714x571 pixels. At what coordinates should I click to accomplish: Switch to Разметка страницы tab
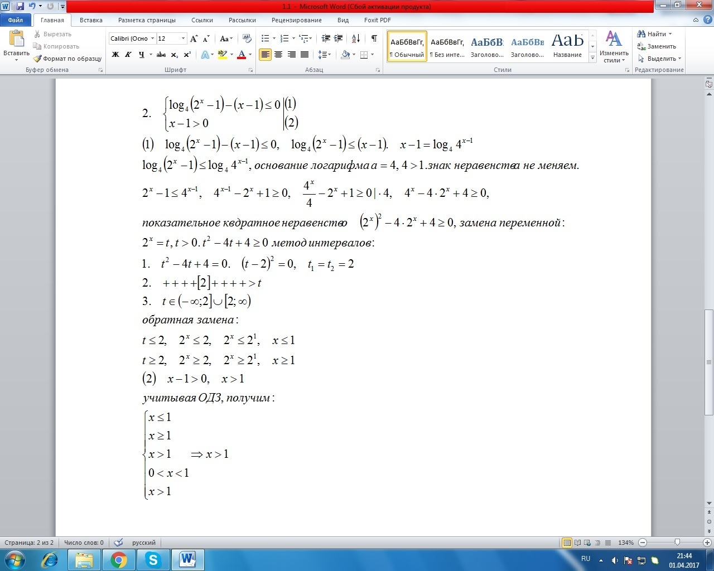click(x=147, y=20)
